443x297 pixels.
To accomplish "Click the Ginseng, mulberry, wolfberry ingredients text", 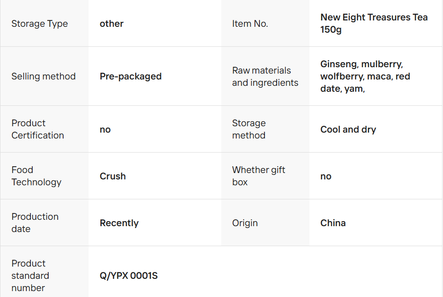I will [x=365, y=76].
